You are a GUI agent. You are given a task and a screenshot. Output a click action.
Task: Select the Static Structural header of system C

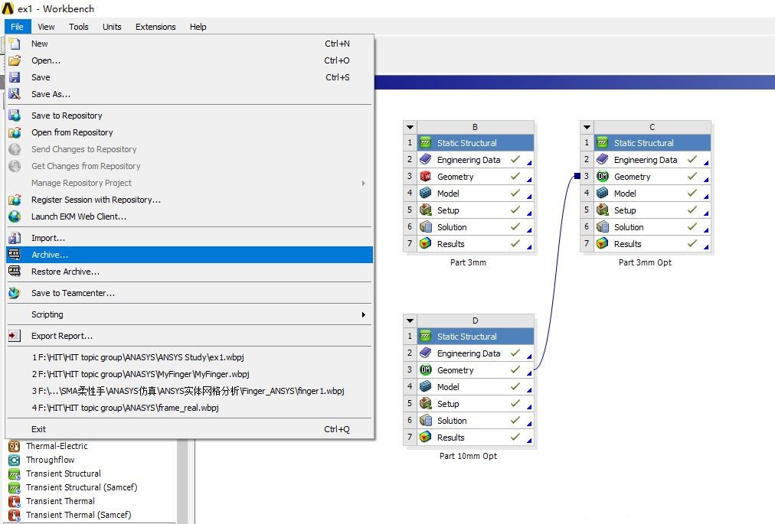point(652,143)
